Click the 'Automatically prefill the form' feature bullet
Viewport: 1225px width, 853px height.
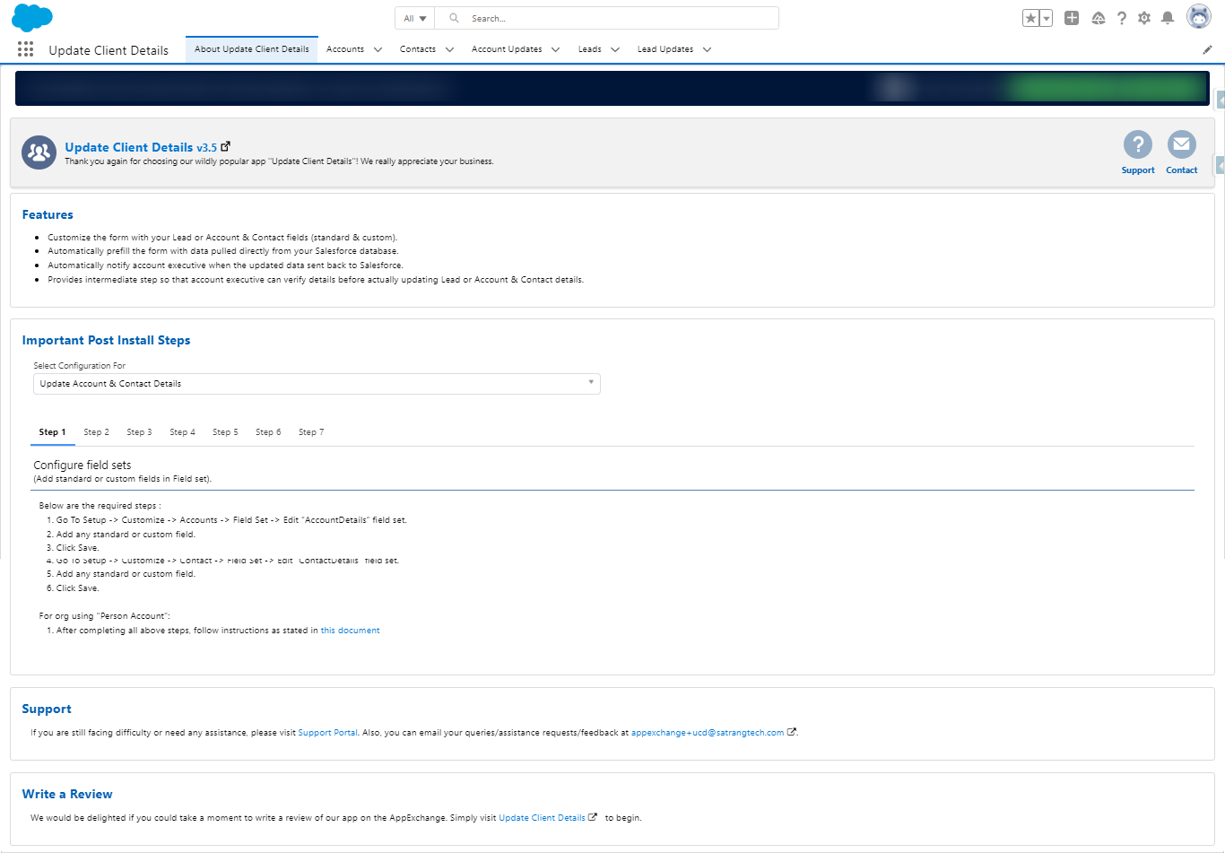point(222,251)
